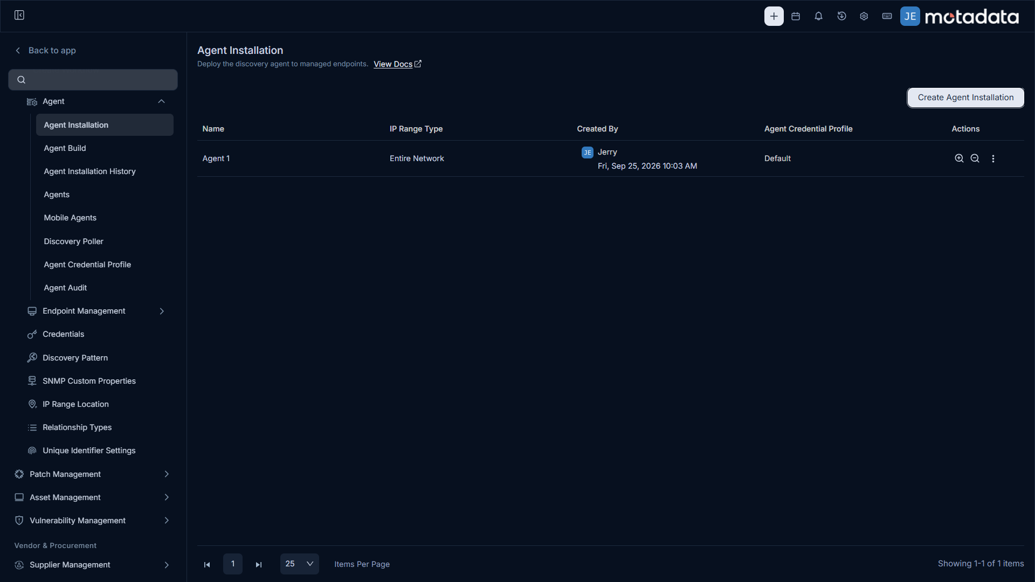
Task: Select page 1 button in pagination
Action: click(233, 564)
